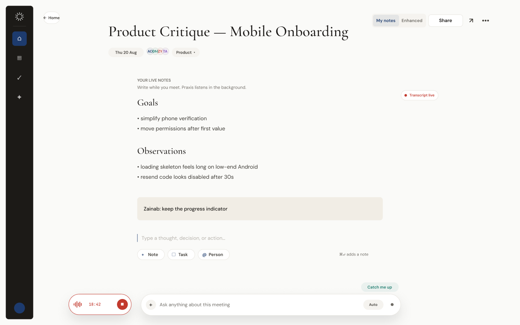The image size is (520, 325).
Task: Open the Auto model selector
Action: (x=373, y=305)
